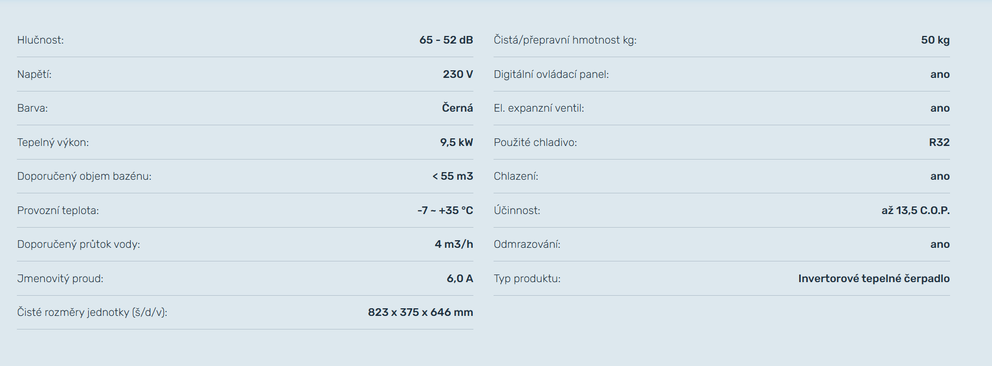Click the Napětí row label
This screenshot has height=366, width=992.
click(x=34, y=75)
